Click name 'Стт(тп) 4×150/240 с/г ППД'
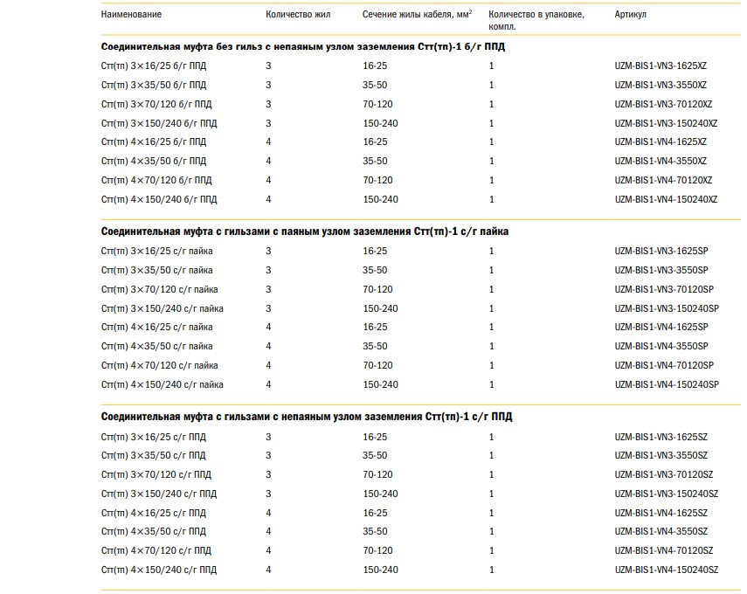The width and height of the screenshot is (747, 594). point(159,570)
